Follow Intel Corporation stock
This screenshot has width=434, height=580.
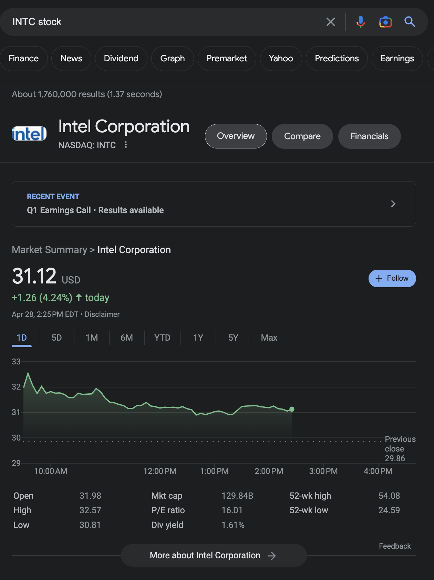[x=392, y=278]
